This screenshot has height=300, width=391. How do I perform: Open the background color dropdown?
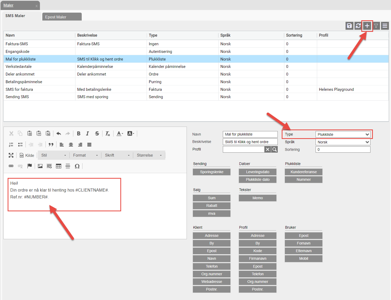tap(131, 133)
